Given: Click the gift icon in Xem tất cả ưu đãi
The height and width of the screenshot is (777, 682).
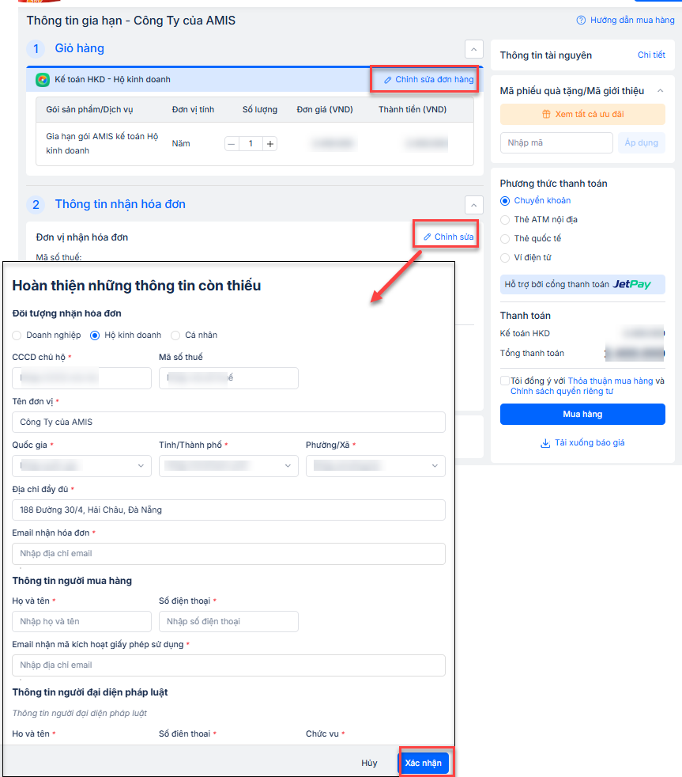Looking at the screenshot, I should 545,114.
